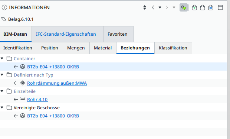
Task: Open the Rohrdämmung außen:MWA link
Action: pos(57,83)
